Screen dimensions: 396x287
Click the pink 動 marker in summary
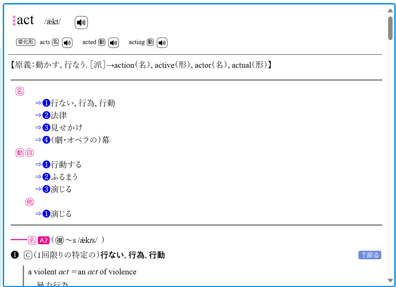[20, 153]
